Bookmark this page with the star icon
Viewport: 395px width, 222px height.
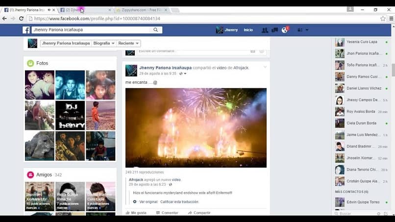tap(383, 19)
